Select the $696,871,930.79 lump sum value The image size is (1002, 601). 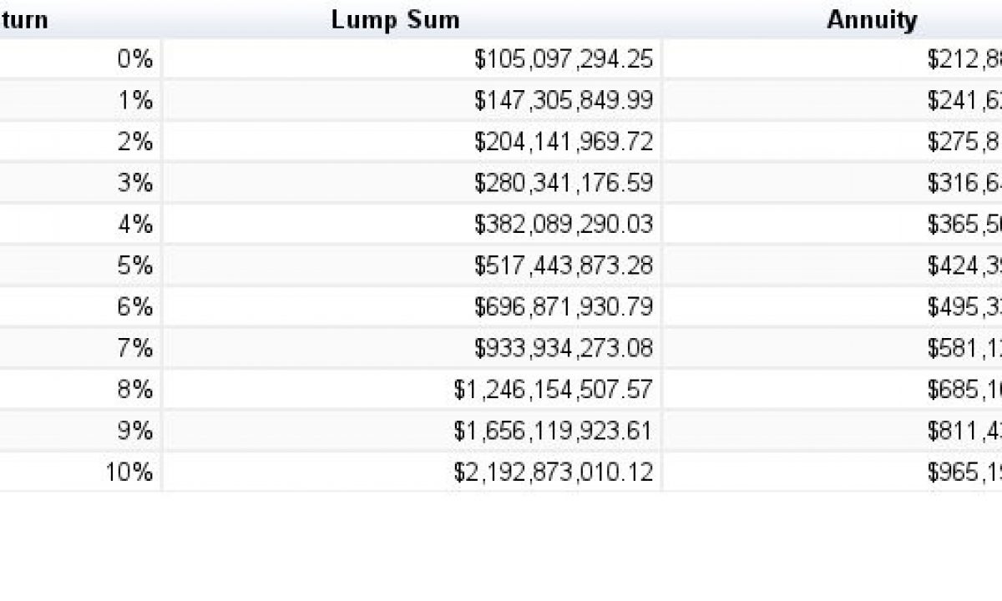click(564, 307)
